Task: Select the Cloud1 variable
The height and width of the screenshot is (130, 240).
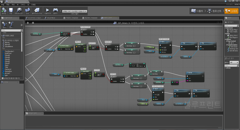Action: [x=7, y=63]
